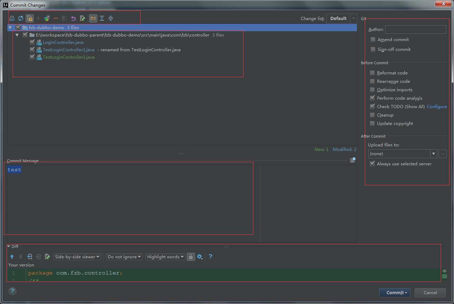Expand all nodes in changes tree

[x=102, y=18]
